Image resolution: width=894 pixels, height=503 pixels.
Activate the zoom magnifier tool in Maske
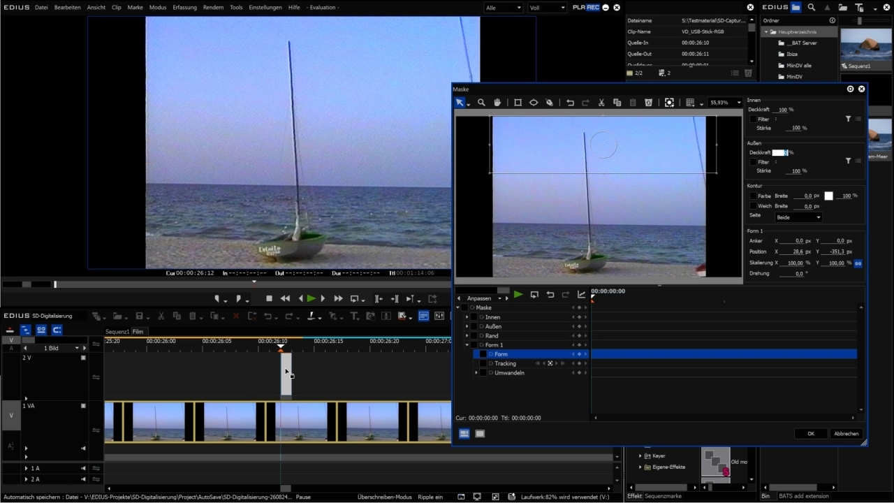point(481,103)
